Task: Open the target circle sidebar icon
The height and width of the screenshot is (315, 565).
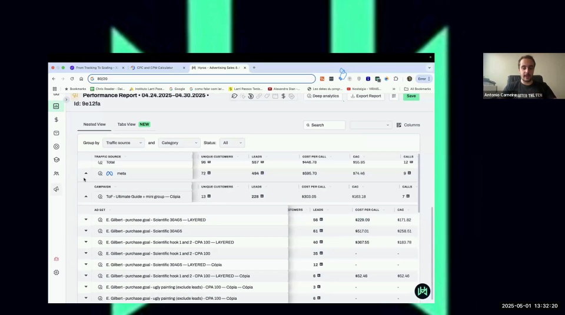Action: coord(56,146)
